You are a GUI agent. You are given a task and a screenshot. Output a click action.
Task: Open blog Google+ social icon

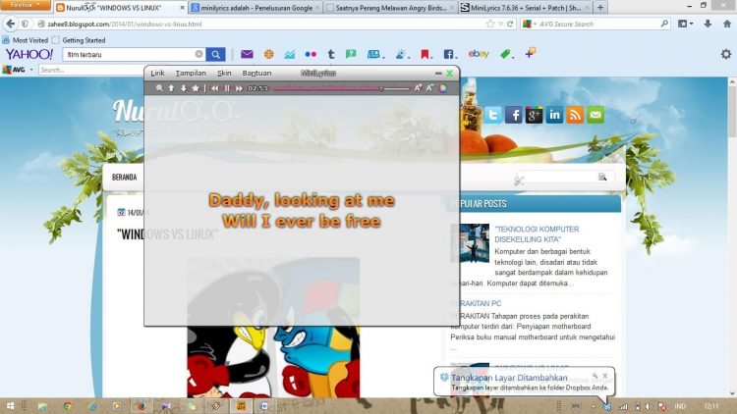click(534, 115)
